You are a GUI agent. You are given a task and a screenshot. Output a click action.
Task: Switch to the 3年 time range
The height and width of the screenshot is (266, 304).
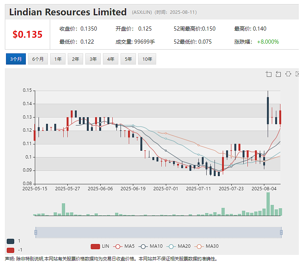(93, 59)
